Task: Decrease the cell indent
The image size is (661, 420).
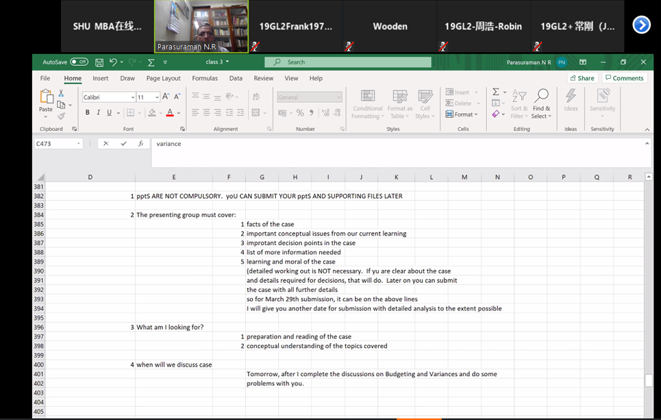Action: (229, 112)
